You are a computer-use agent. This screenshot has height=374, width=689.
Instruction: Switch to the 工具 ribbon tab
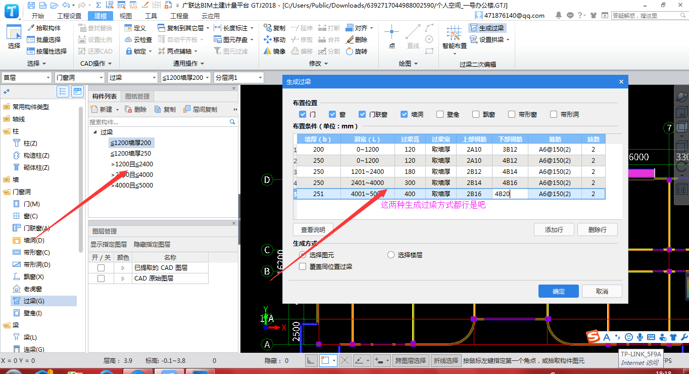[151, 16]
